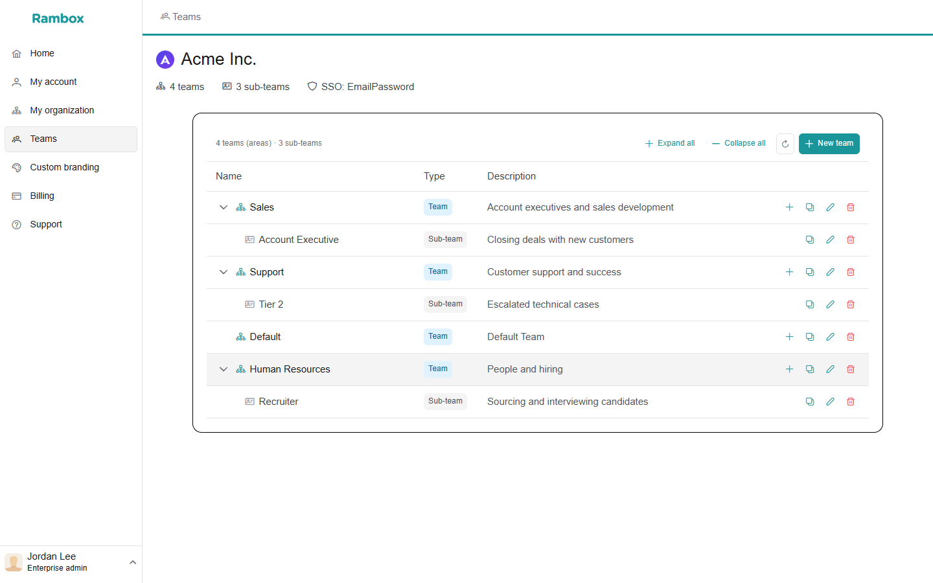Screen dimensions: 933x583
Task: Add a sub-team to Sales
Action: pos(789,207)
